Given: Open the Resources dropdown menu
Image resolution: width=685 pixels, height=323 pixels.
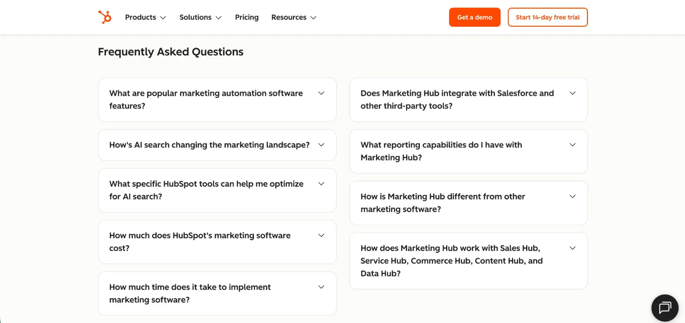Looking at the screenshot, I should coord(289,17).
